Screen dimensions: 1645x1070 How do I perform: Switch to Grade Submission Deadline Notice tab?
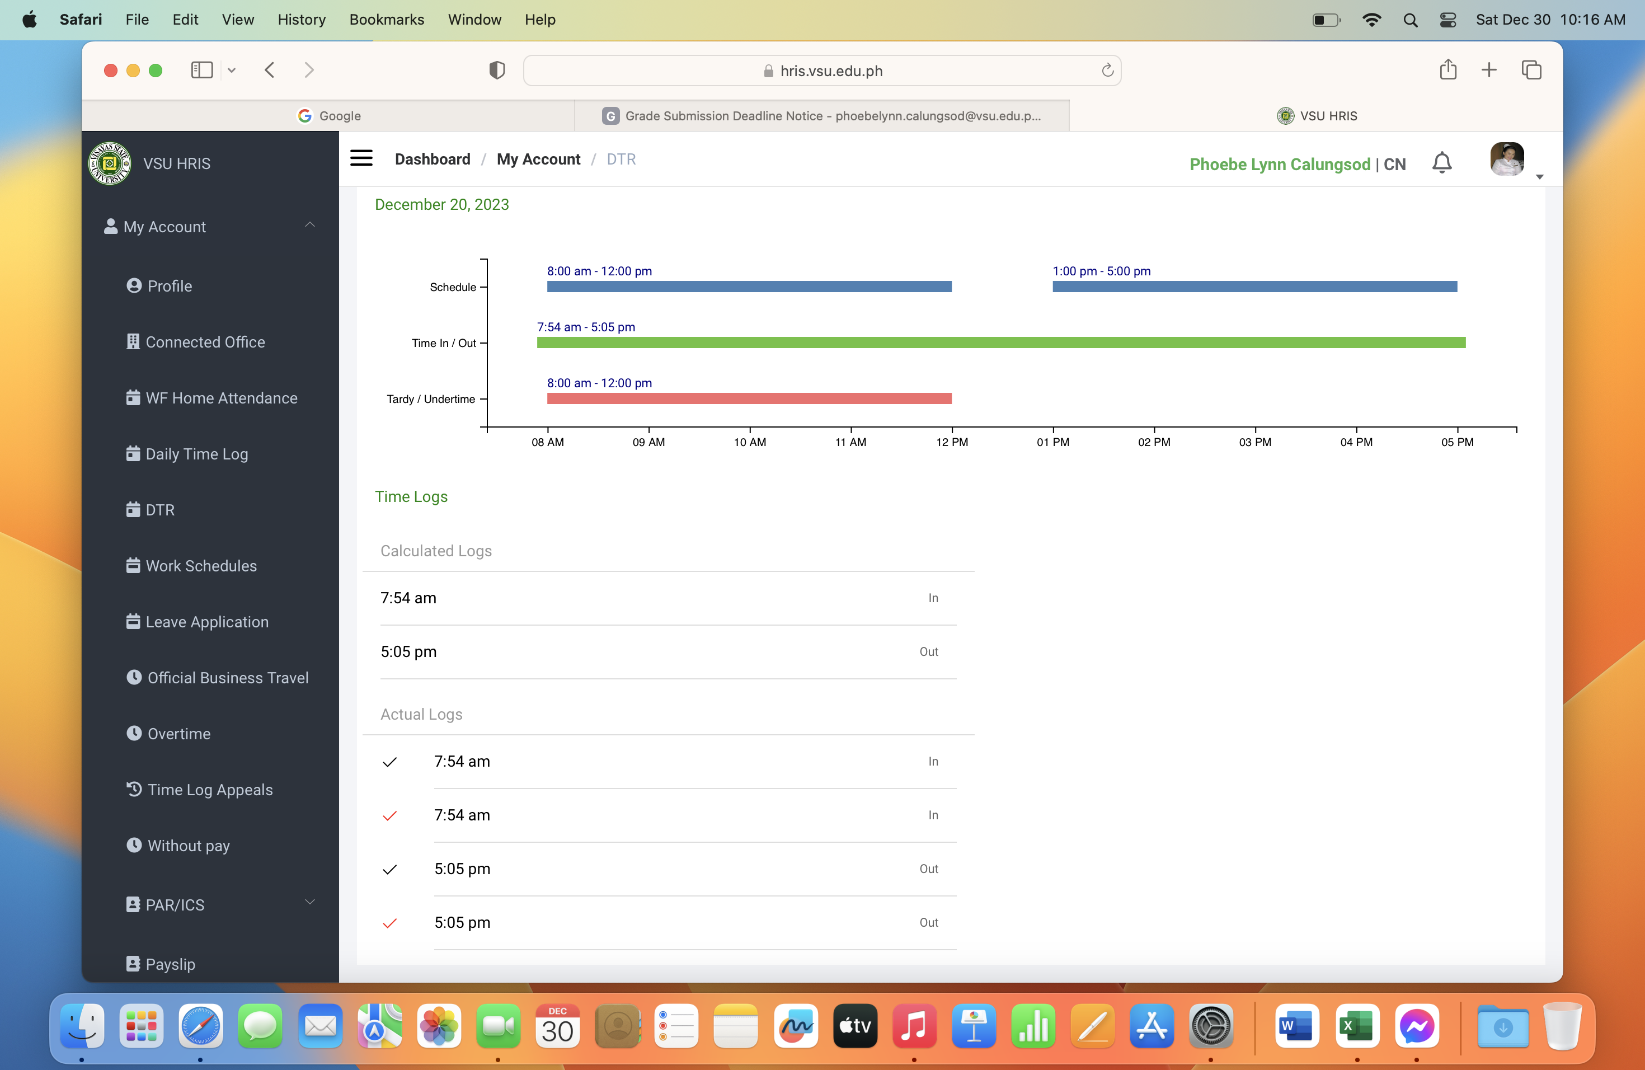822,115
